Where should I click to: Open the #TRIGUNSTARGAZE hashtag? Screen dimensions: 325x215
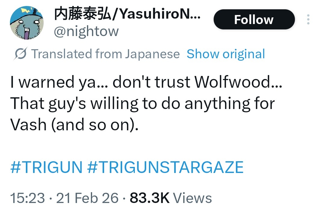(x=166, y=167)
